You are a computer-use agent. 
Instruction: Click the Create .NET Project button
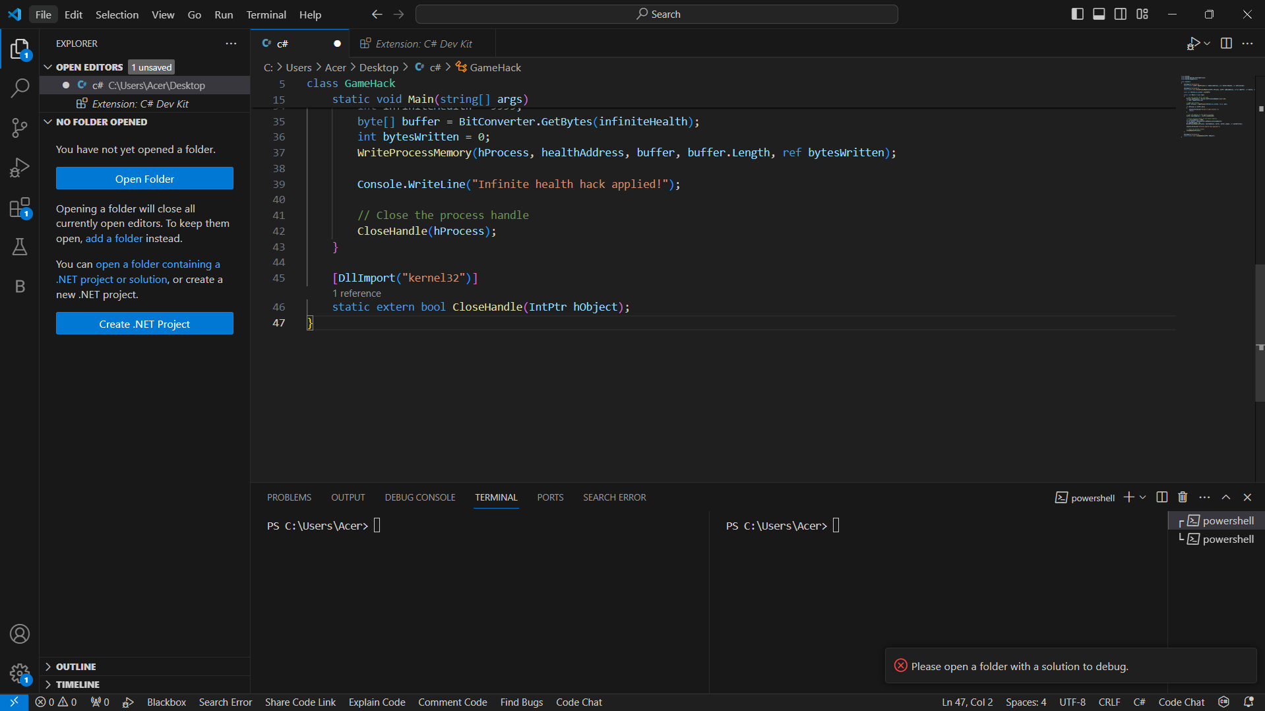pyautogui.click(x=144, y=324)
